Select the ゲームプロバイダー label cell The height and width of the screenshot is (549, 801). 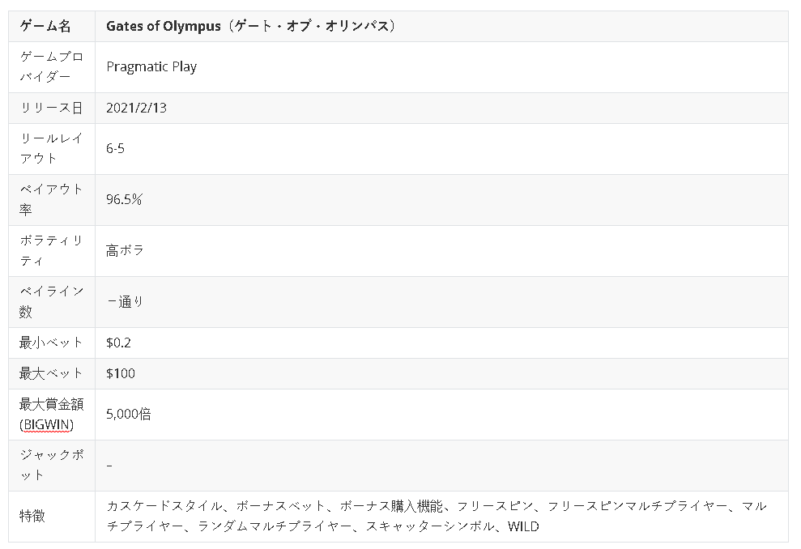click(x=51, y=67)
